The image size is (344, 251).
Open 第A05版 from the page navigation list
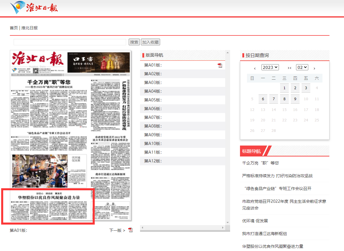(x=153, y=100)
